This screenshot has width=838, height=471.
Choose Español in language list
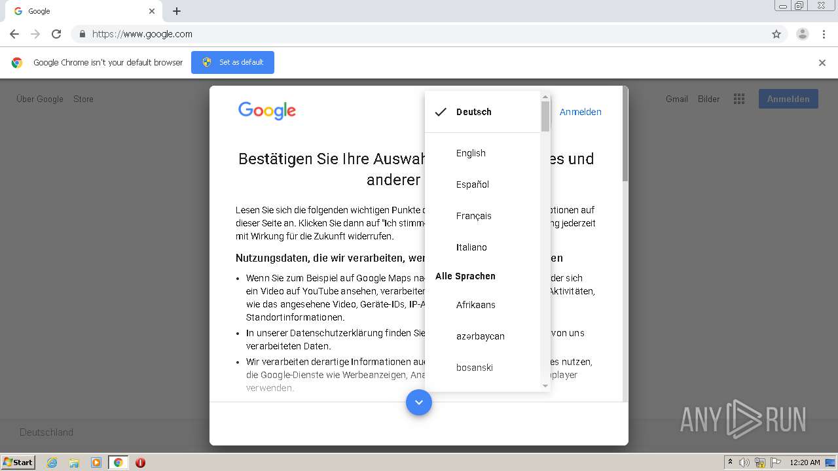pos(483,184)
